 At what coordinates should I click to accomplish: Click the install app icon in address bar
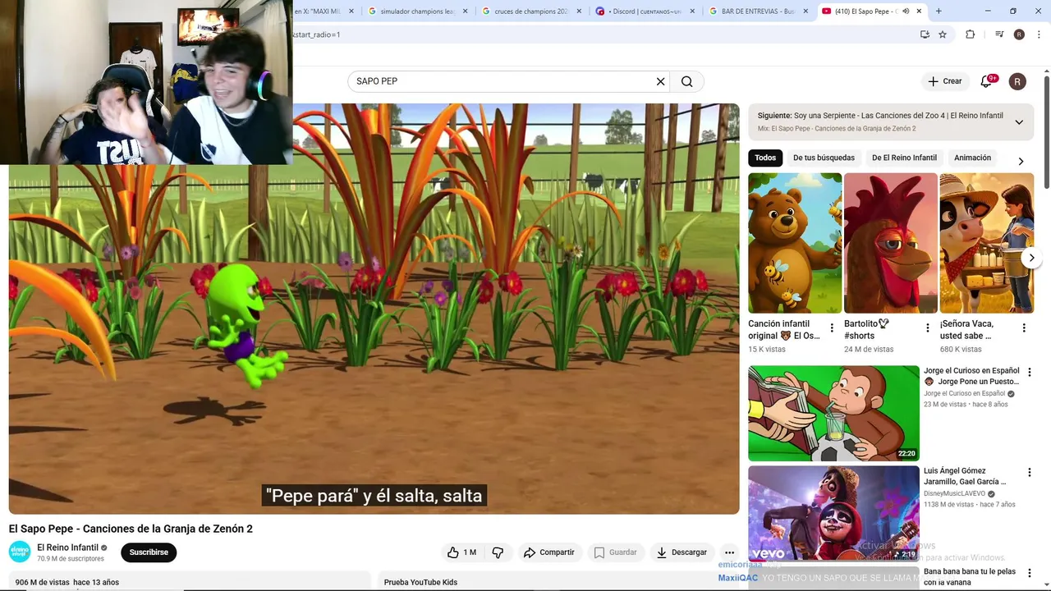click(x=925, y=34)
